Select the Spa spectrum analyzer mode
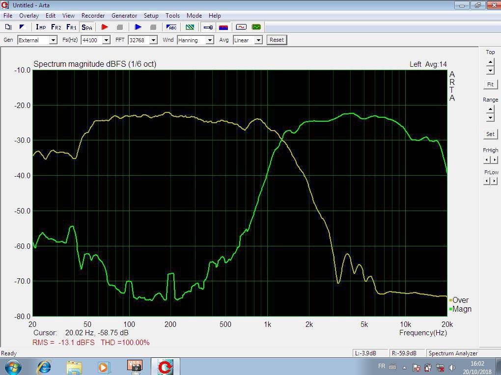 [87, 27]
